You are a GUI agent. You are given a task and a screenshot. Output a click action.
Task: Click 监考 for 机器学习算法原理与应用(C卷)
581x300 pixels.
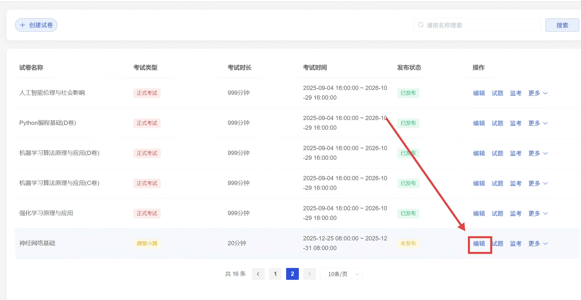(x=516, y=183)
